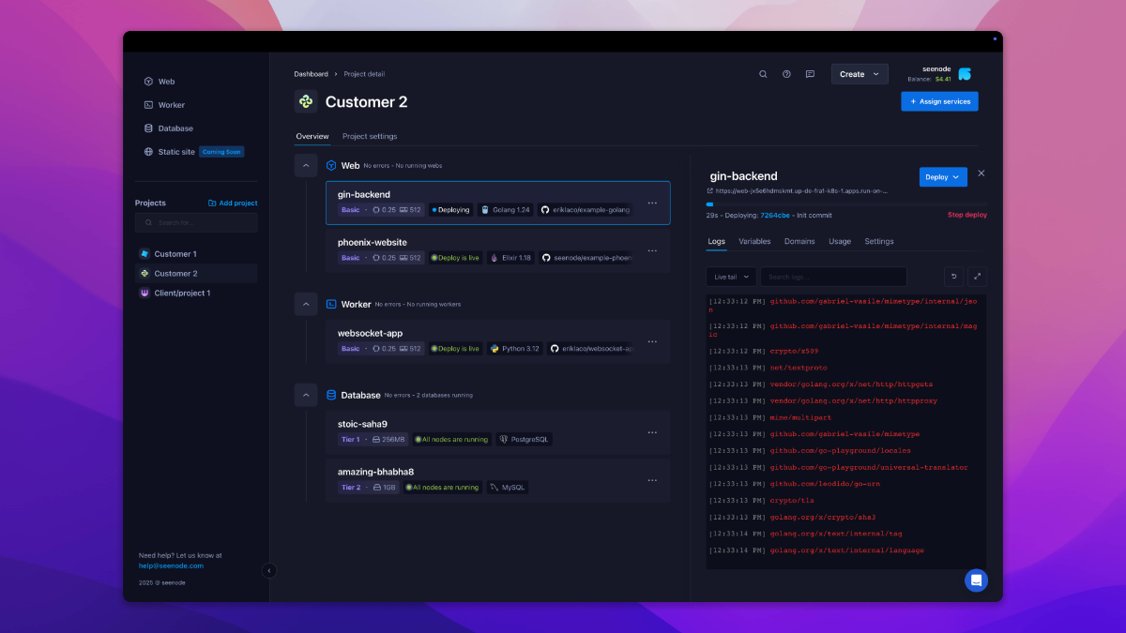The image size is (1126, 633).
Task: Open the Live tail dropdown
Action: pos(730,277)
